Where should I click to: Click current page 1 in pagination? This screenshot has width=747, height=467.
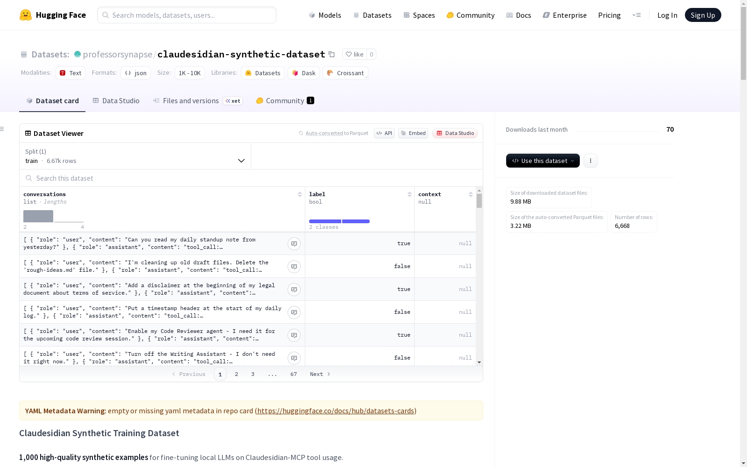[220, 374]
